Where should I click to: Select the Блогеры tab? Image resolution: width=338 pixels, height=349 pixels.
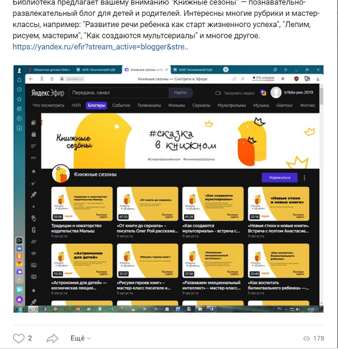(96, 105)
